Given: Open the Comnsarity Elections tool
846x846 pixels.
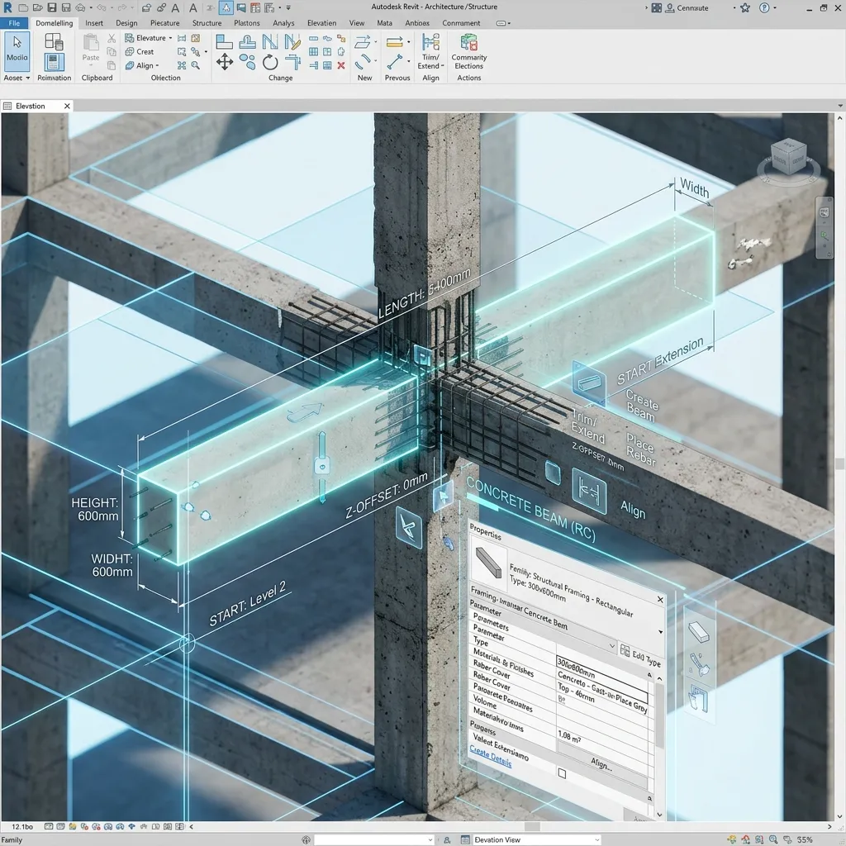Looking at the screenshot, I should 469,52.
